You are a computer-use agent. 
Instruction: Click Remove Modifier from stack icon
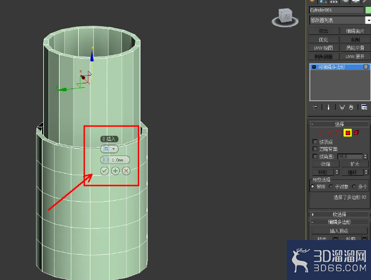[351, 108]
